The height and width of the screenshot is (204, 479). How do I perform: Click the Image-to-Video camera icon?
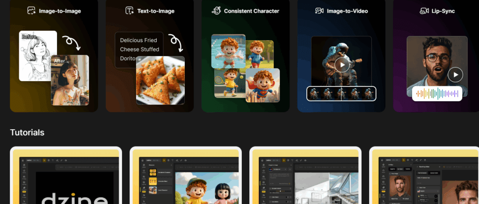click(x=319, y=10)
